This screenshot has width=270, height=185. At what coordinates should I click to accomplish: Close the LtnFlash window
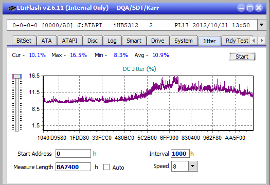259,8
